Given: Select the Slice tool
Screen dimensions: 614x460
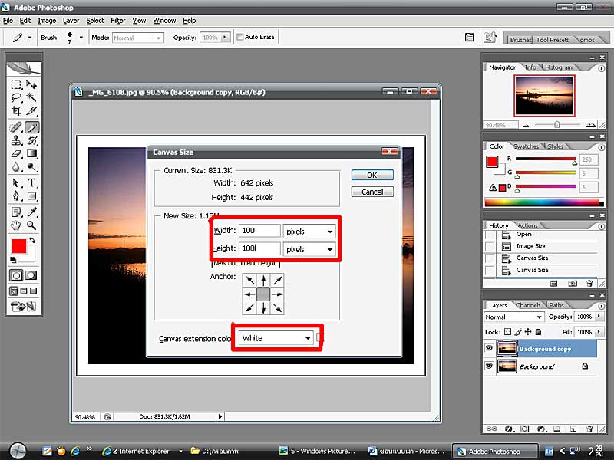Looking at the screenshot, I should click(31, 110).
